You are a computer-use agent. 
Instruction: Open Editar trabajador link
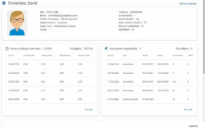188,4
